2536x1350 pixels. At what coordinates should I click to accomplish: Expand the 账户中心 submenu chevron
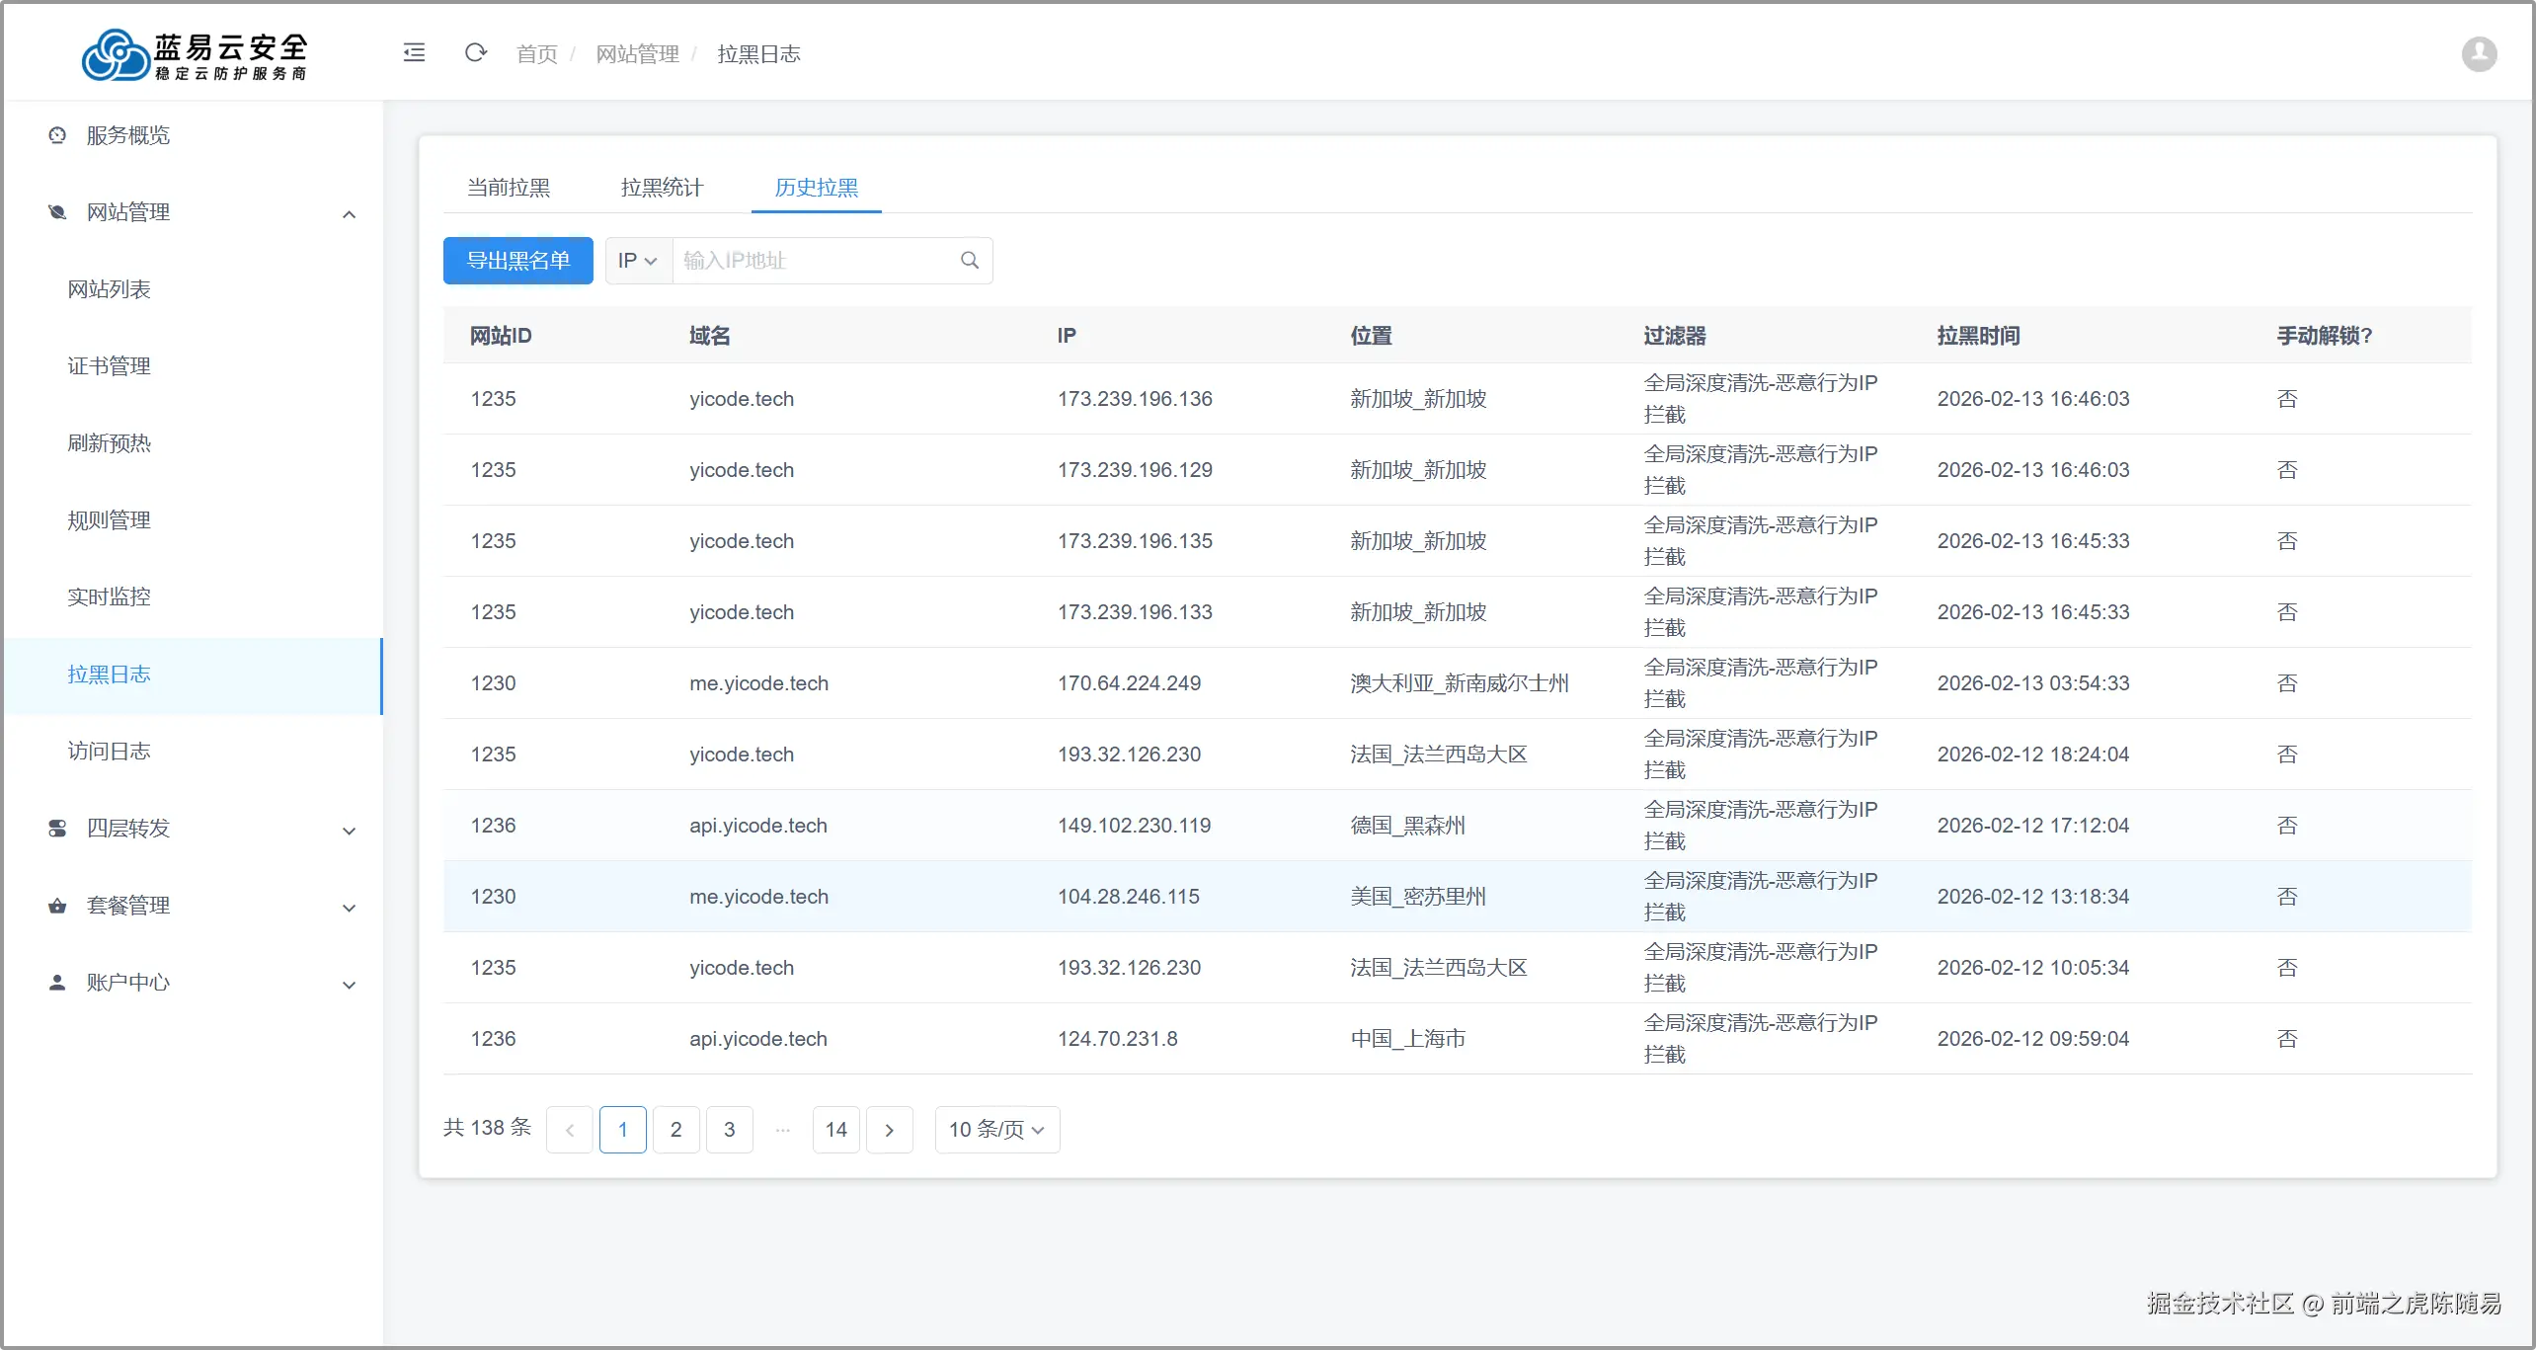(x=349, y=985)
